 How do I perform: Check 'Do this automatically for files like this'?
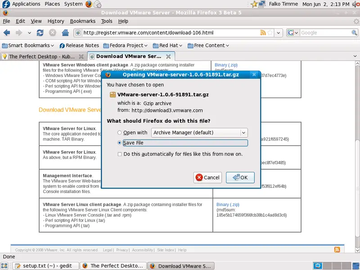[x=120, y=154]
